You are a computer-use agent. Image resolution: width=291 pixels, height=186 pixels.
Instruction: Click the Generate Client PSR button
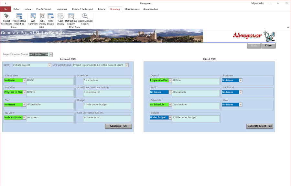click(x=259, y=126)
